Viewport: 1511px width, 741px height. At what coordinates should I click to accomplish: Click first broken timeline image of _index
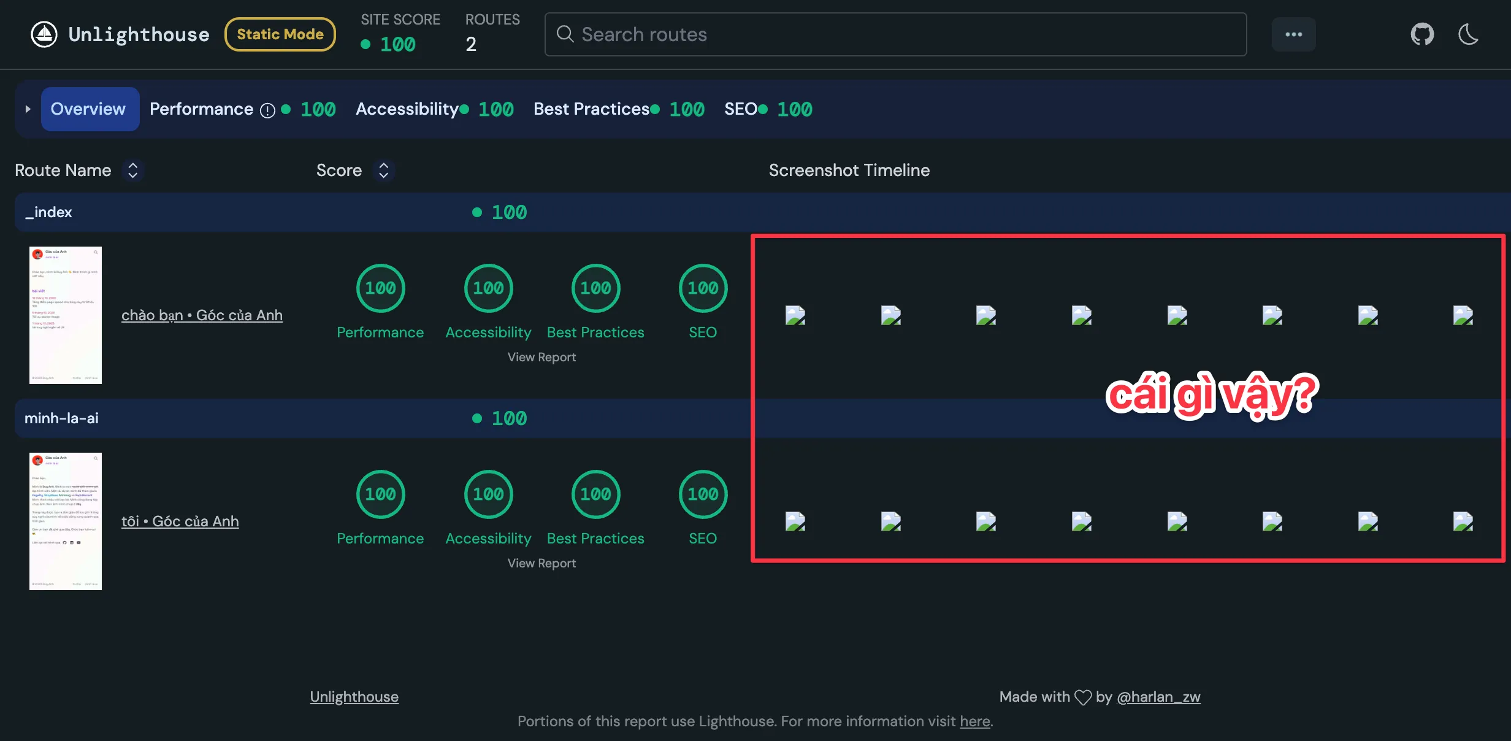795,315
